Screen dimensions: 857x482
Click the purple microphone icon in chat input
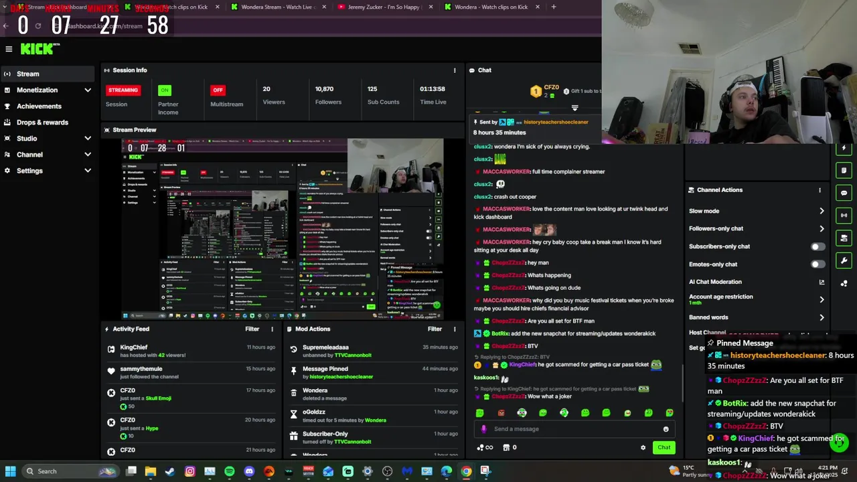[x=484, y=429]
